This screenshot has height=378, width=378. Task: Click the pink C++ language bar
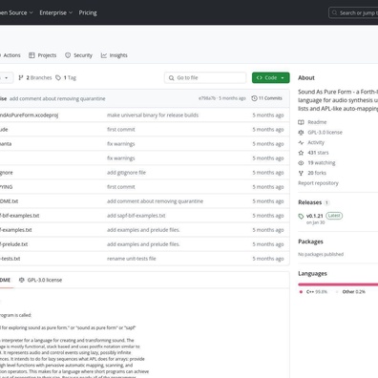[x=338, y=284]
